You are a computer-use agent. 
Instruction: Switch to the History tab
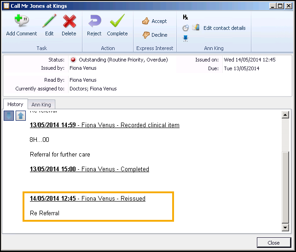pos(15,104)
